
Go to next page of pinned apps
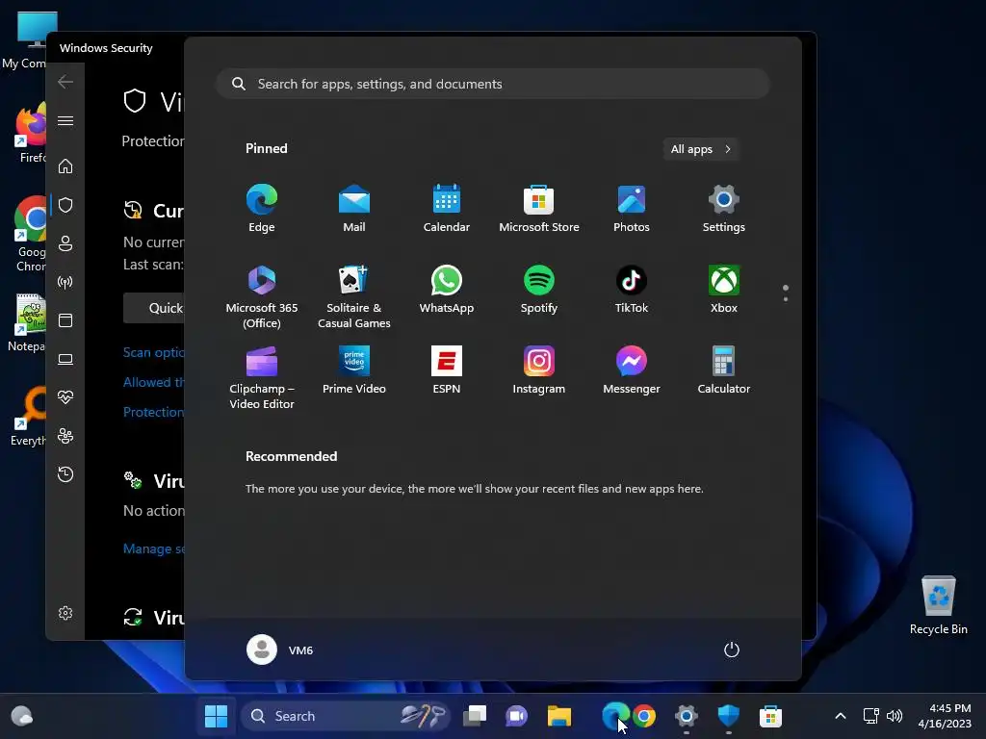[x=786, y=299]
